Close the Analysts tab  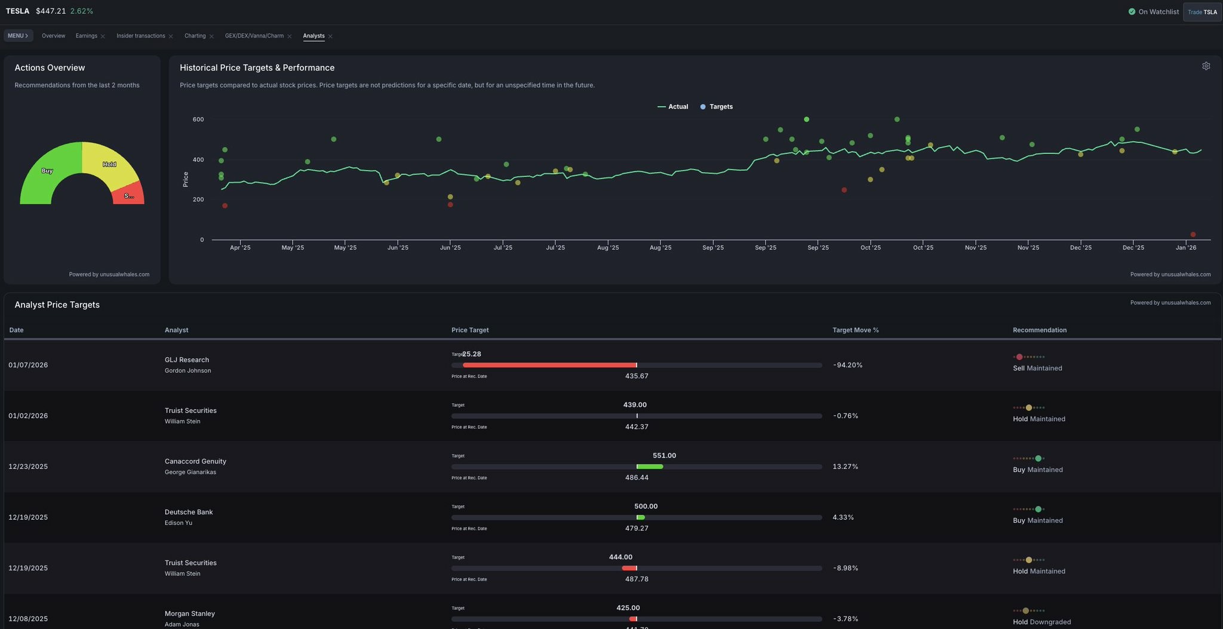coord(330,36)
